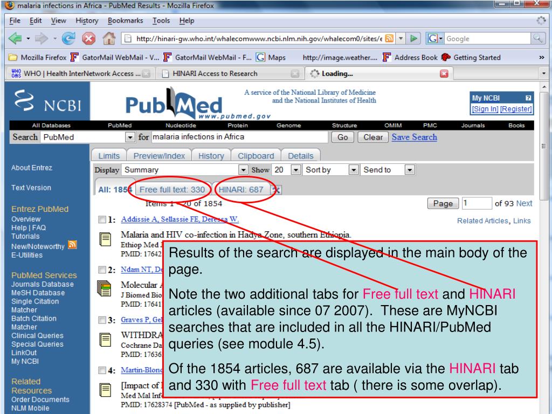
Task: Click the scrollbar up arrow
Action: (544, 87)
